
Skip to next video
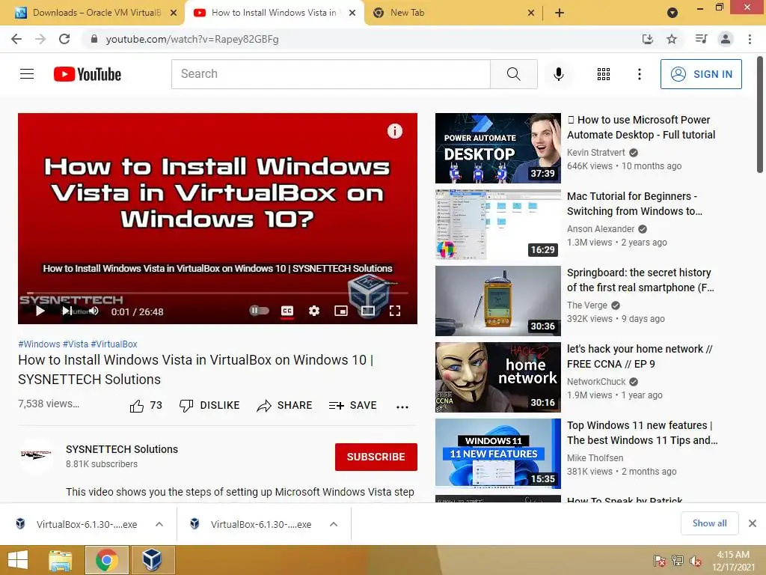point(67,311)
